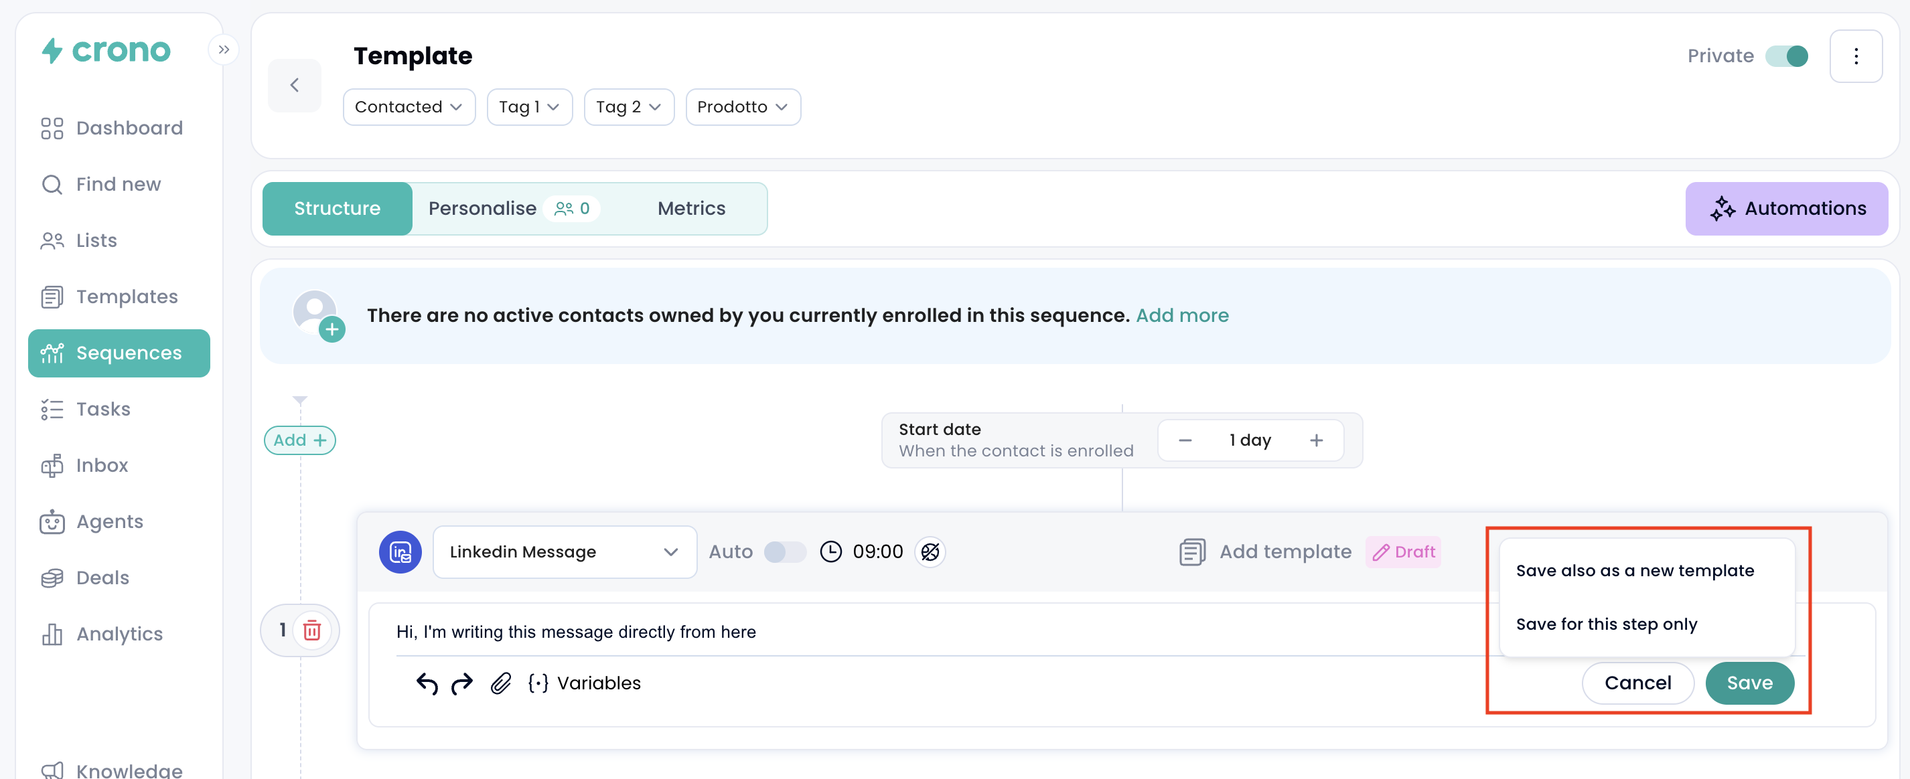Insert Variables into the message
Screen dimensions: 1910x779
pos(584,683)
